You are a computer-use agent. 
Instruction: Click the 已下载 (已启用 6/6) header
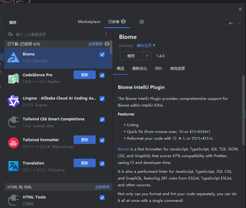point(24,44)
